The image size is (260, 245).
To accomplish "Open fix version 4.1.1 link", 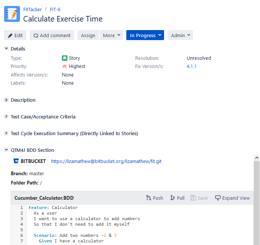I will (x=191, y=66).
